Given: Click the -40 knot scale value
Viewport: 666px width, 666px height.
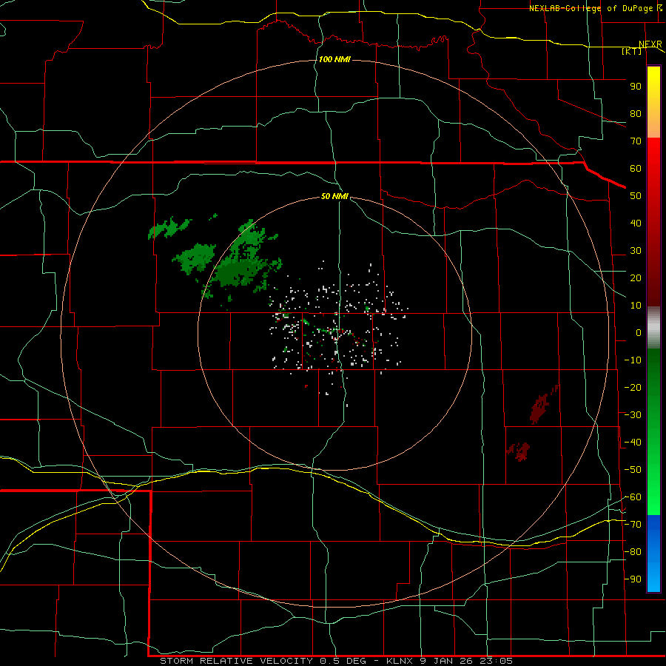Looking at the screenshot, I should [633, 443].
